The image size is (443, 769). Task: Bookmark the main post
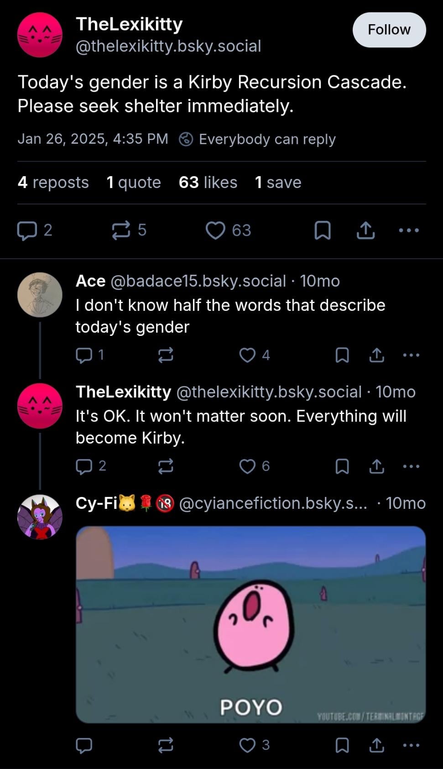coord(323,230)
